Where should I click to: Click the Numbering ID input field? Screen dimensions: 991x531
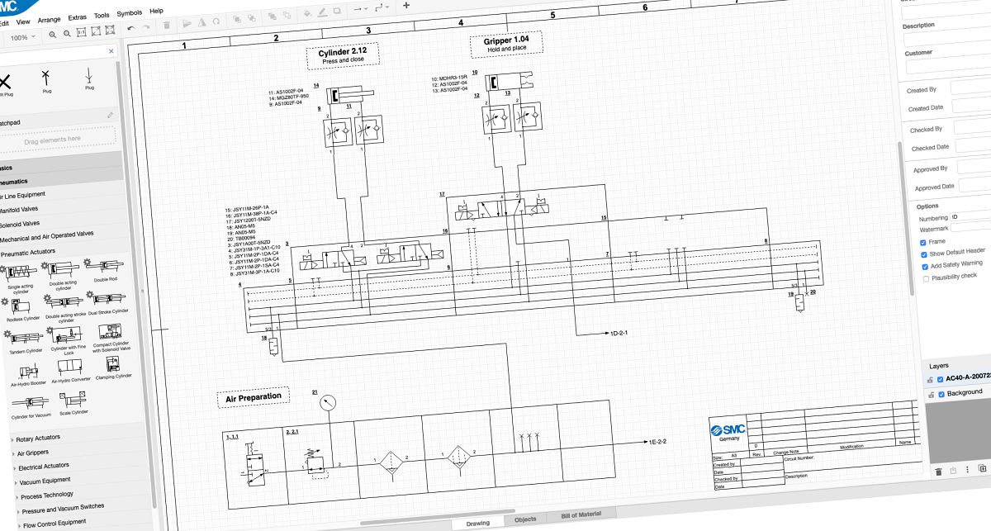970,216
